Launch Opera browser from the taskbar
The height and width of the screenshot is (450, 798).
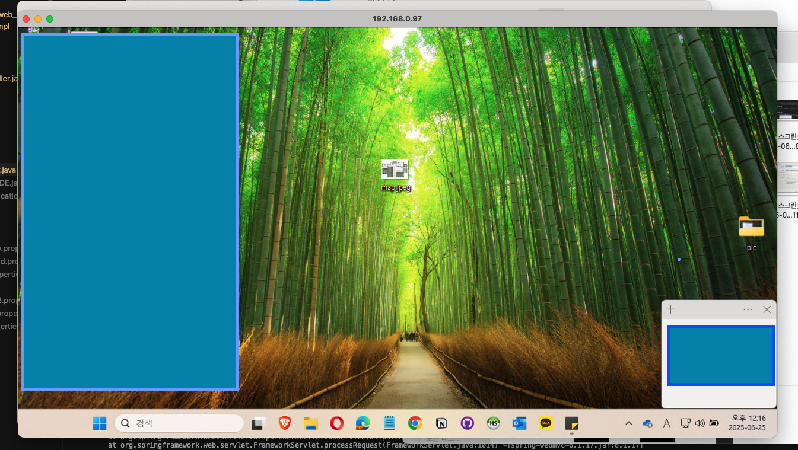point(337,423)
